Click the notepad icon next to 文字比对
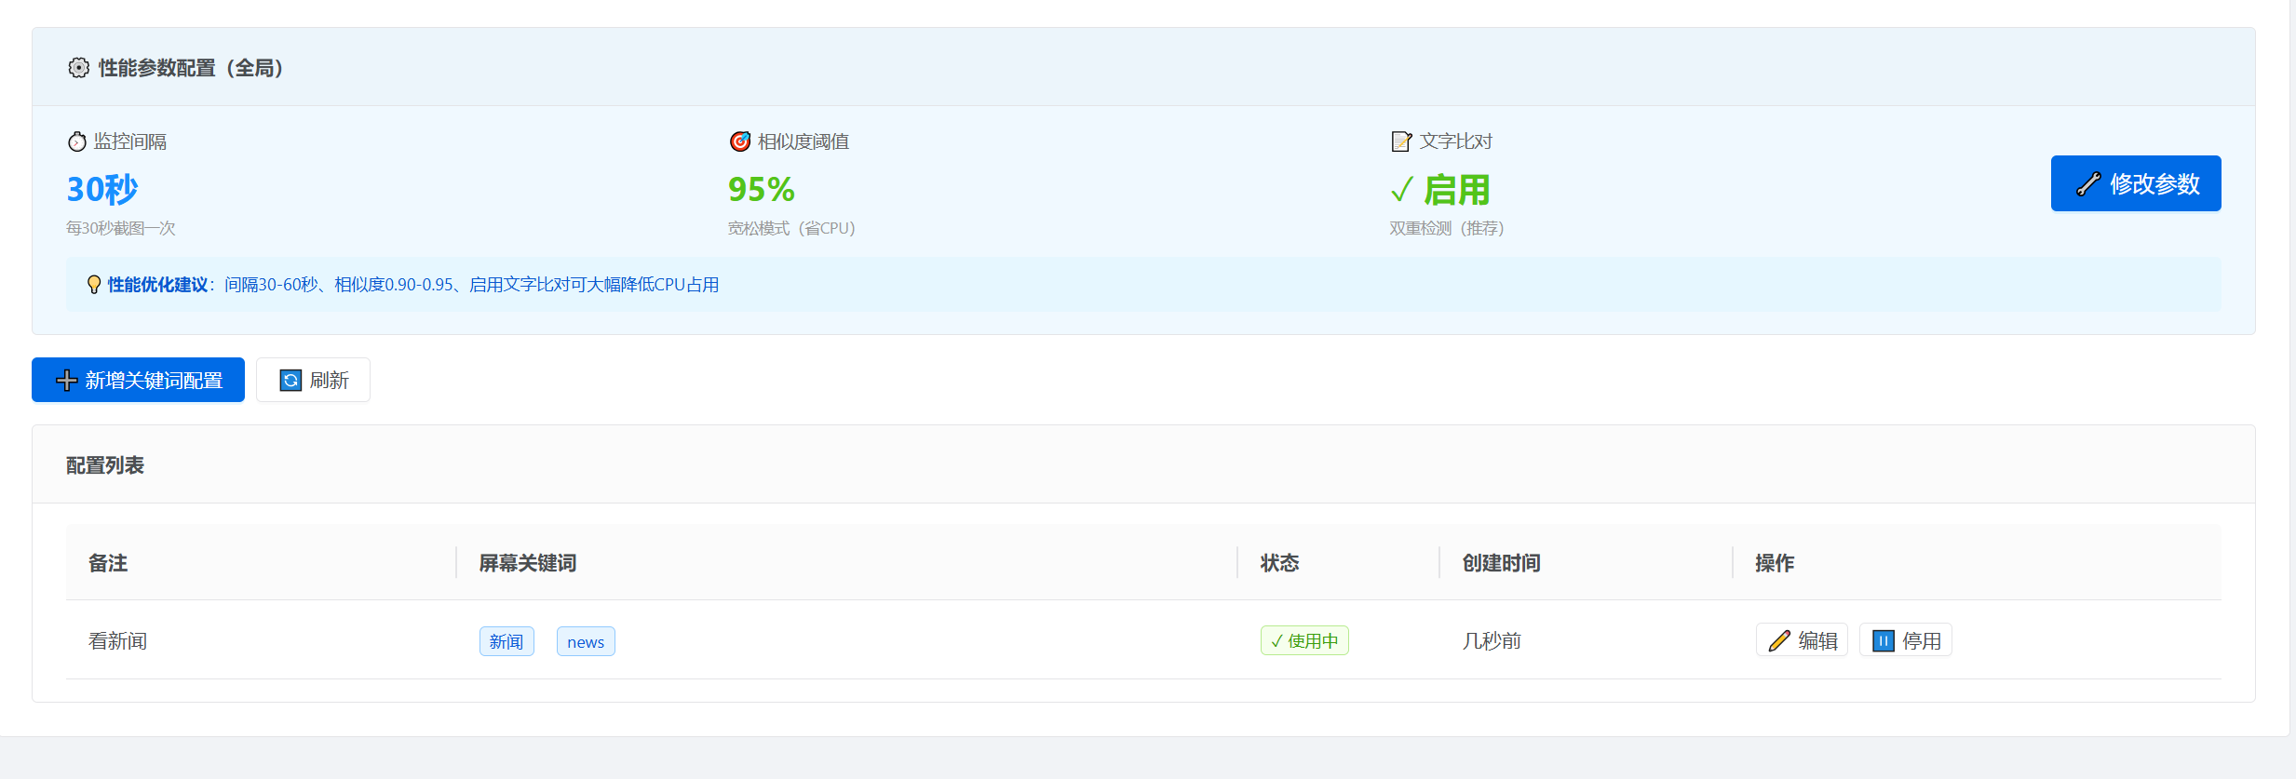Viewport: 2296px width, 779px height. [1400, 141]
